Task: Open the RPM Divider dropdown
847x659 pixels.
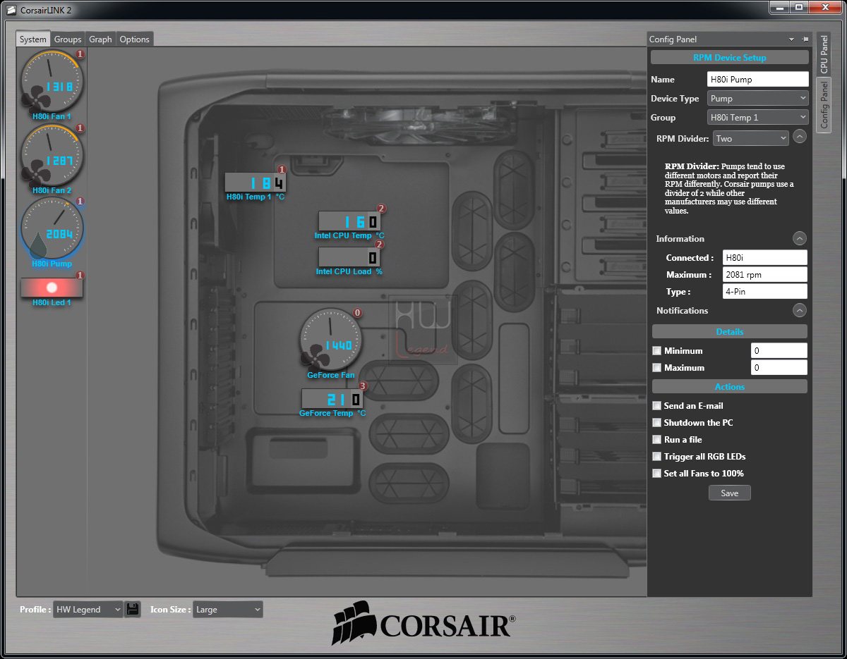Action: (750, 138)
